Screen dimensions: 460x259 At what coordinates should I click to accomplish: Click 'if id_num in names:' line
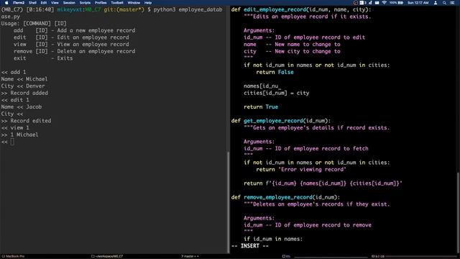coord(273,239)
